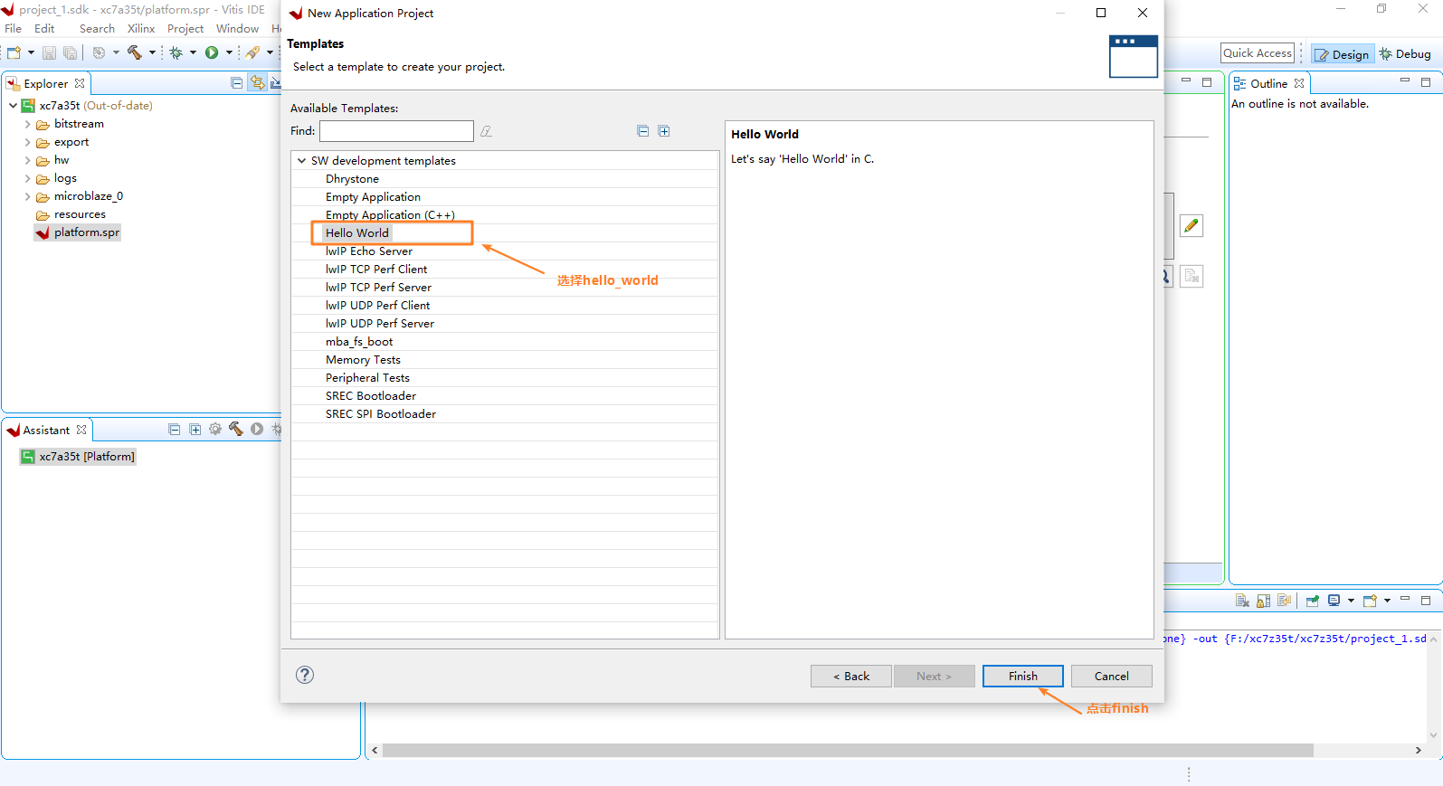The height and width of the screenshot is (786, 1443).
Task: Click the hammer build icon in Assistant panel
Action: (x=236, y=430)
